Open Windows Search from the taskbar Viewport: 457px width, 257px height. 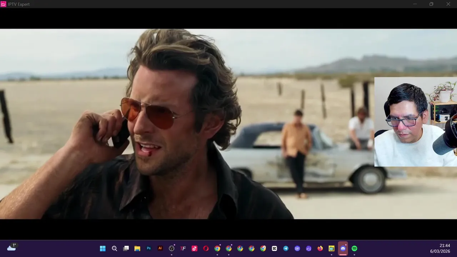pos(114,248)
